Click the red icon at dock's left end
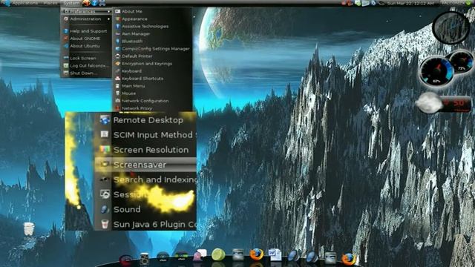Screen dimensions: 475x267 click(125, 260)
